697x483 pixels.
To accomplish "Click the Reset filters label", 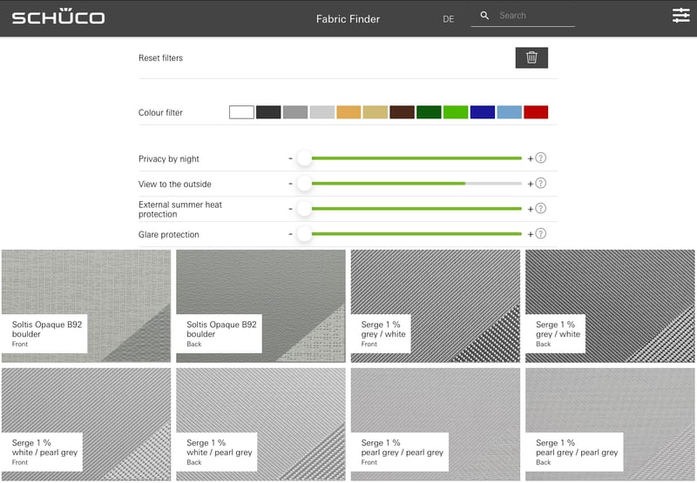I will pyautogui.click(x=160, y=58).
